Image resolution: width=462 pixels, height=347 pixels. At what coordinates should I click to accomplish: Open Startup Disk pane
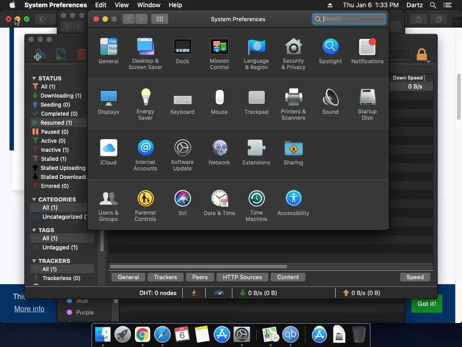[x=367, y=104]
